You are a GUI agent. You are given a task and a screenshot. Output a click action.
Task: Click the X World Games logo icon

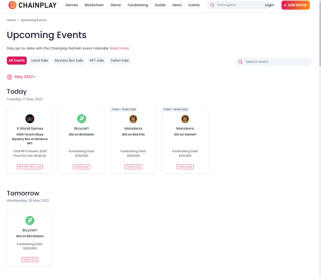30,119
